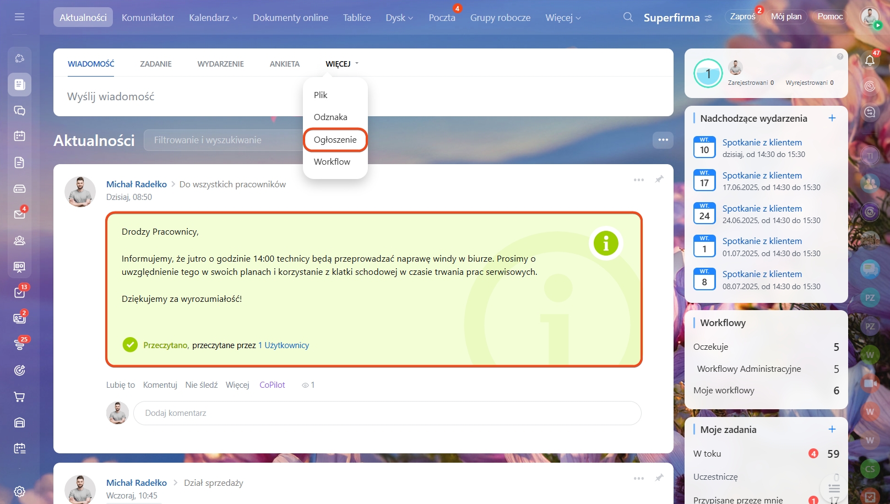Select the WIADOMOŚĆ tab
The image size is (890, 504).
click(91, 64)
